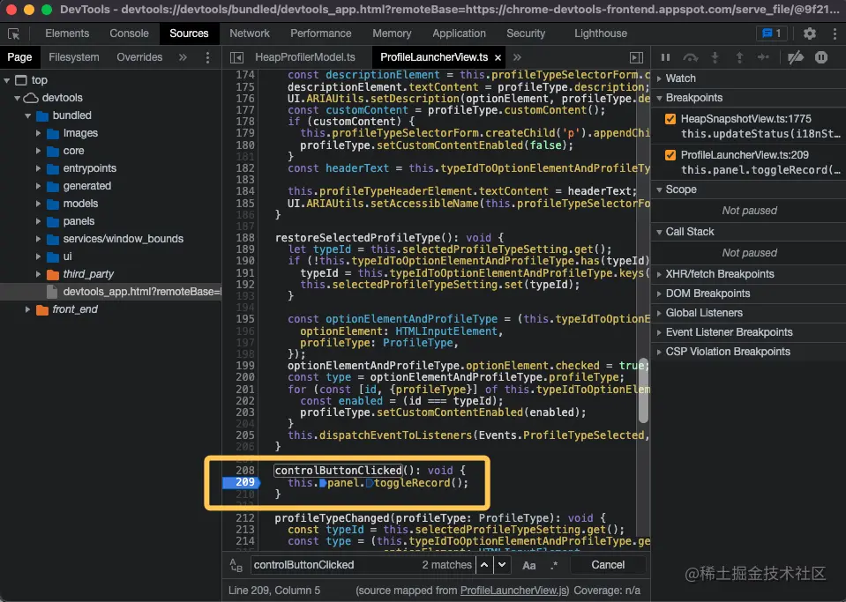Toggle the navigator sidebar icon
Screen dimensions: 846x602
click(236, 57)
